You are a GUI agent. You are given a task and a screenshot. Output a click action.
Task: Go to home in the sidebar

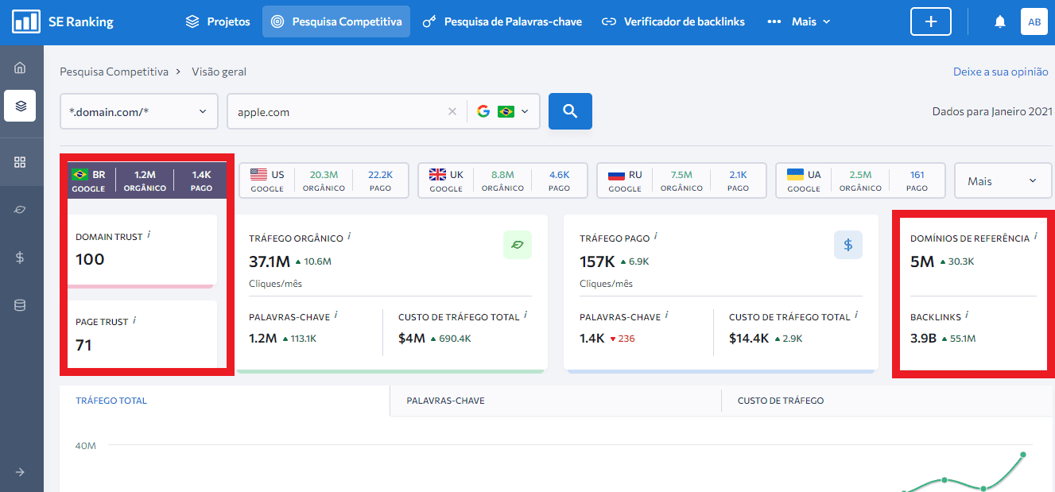(20, 68)
